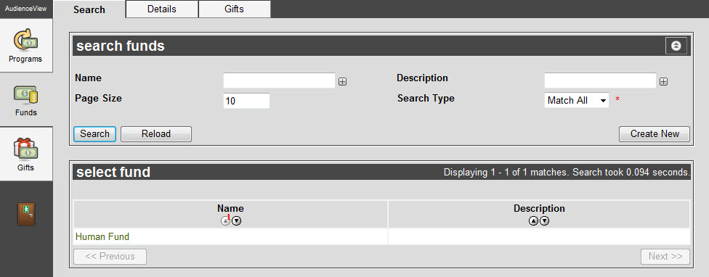Viewport: 709px width, 277px height.
Task: Expand the plus icon beside Description field
Action: pos(663,82)
